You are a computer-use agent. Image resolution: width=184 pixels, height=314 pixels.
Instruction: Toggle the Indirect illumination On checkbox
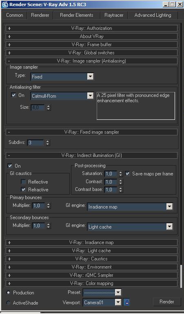10,166
